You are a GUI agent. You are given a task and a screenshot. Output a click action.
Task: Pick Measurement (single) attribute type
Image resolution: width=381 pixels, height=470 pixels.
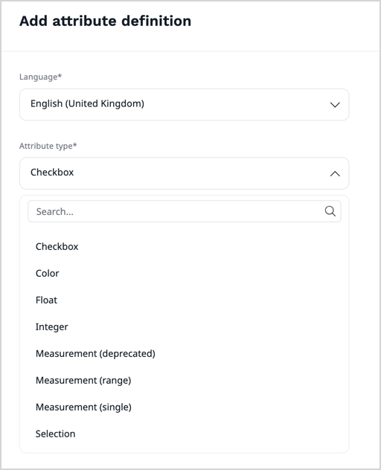pyautogui.click(x=185, y=407)
